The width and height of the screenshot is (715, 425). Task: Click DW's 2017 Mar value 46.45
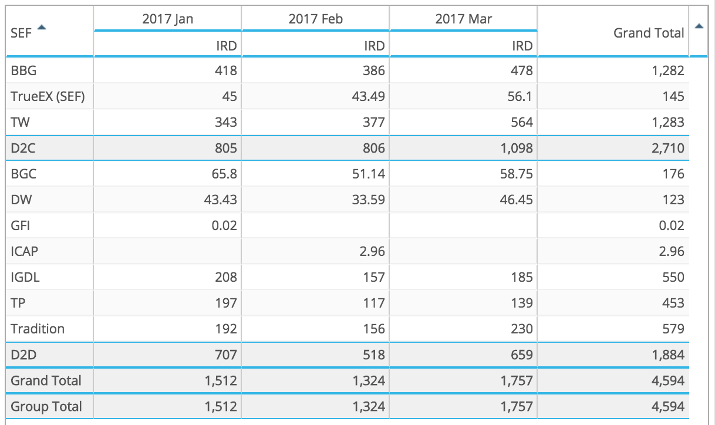(x=516, y=200)
